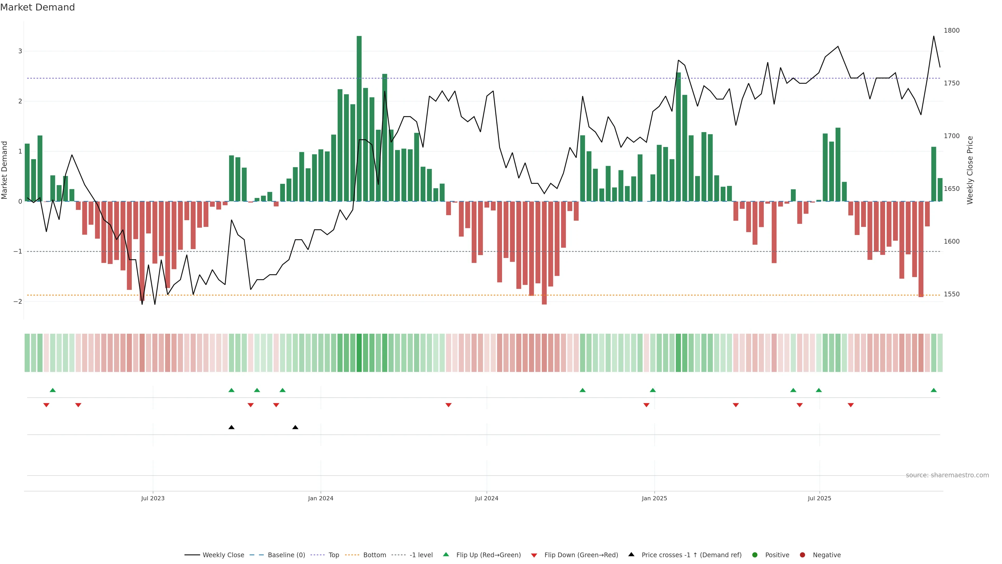This screenshot has width=1002, height=564.
Task: Click black Price crosses -1 legend triangle
Action: (x=631, y=554)
